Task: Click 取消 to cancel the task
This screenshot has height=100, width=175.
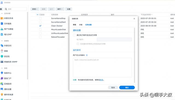Action: tap(113, 87)
